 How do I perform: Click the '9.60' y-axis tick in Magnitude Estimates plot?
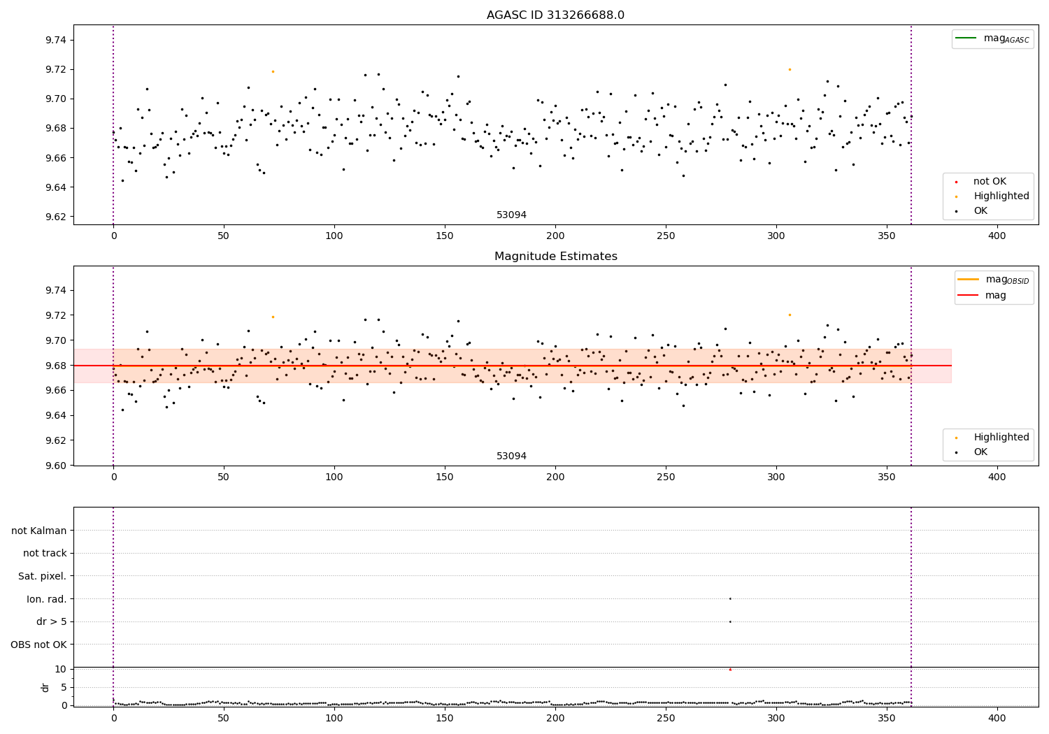point(55,466)
